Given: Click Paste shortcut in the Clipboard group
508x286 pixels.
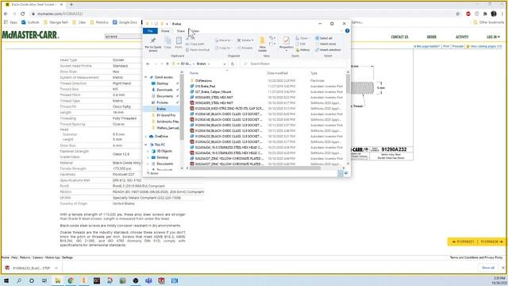Looking at the screenshot, I should (198, 50).
